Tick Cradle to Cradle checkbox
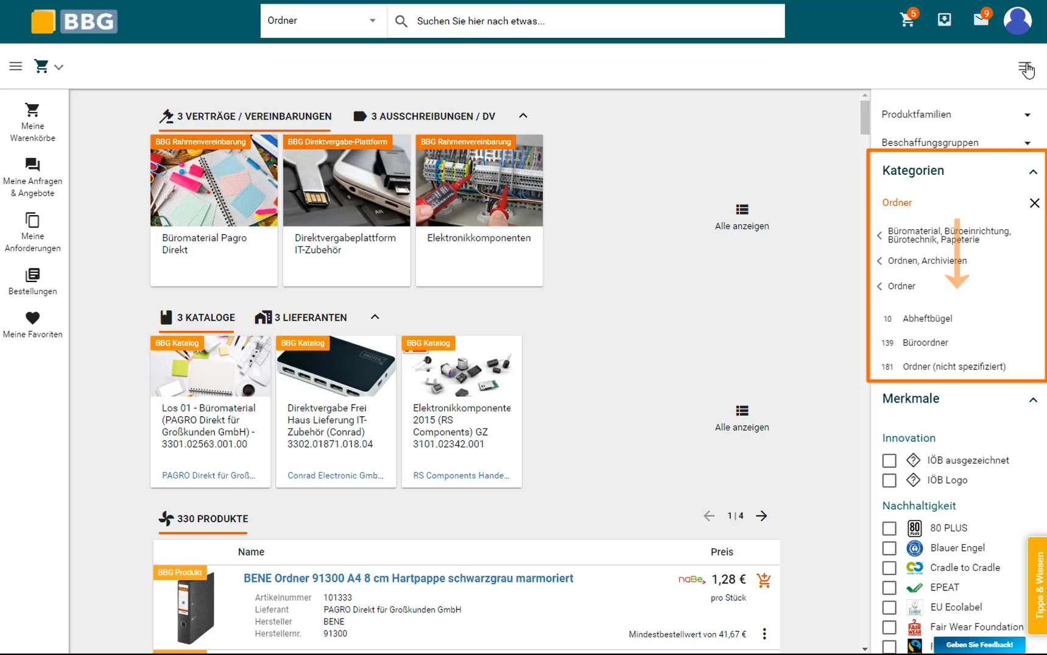Screen dimensions: 1047x655 pos(889,568)
